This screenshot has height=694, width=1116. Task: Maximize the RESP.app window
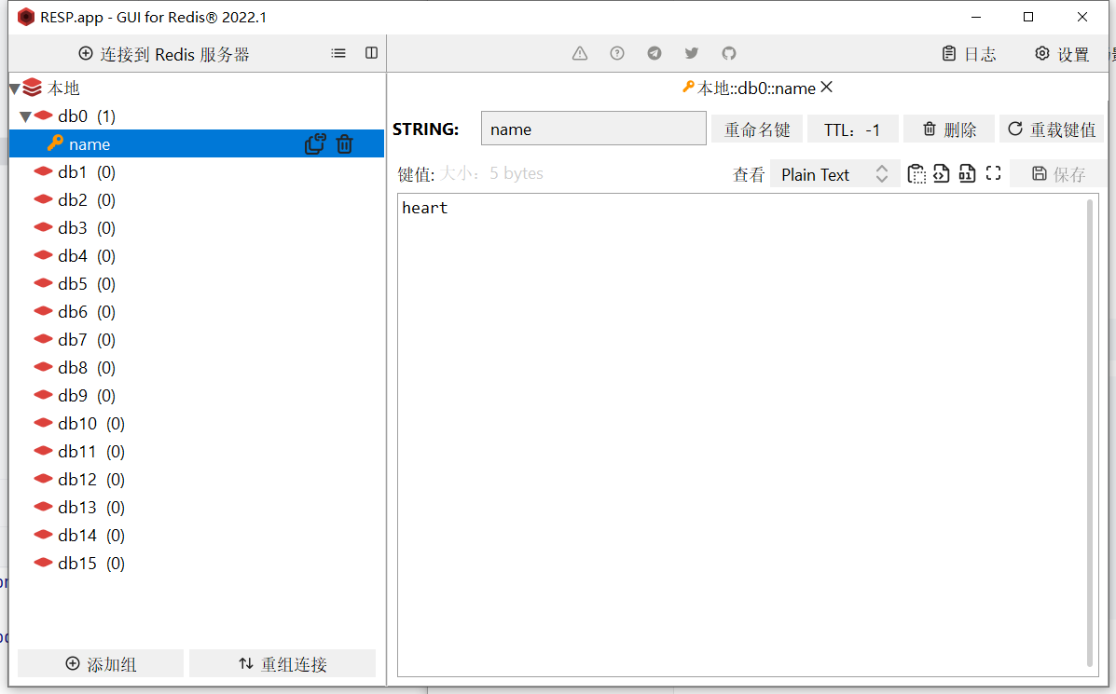click(1028, 17)
